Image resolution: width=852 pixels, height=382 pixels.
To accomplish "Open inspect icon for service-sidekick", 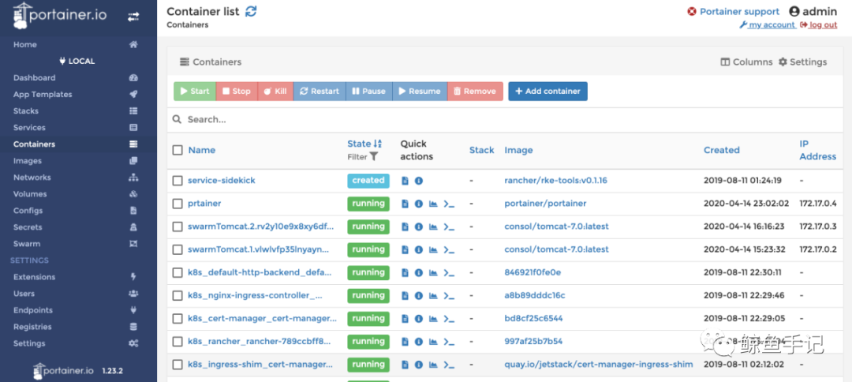I will pyautogui.click(x=418, y=181).
